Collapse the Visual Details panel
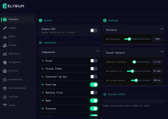168x119 pixels. (162, 52)
